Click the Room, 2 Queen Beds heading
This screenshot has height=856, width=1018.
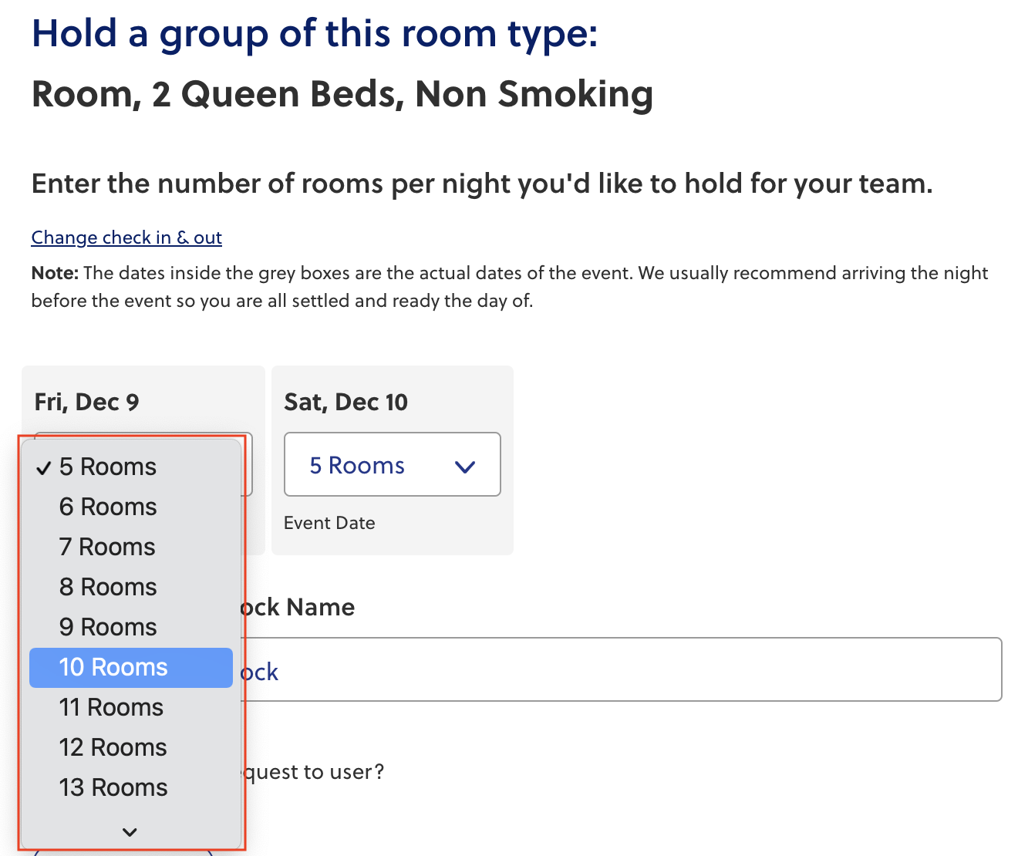[x=342, y=95]
